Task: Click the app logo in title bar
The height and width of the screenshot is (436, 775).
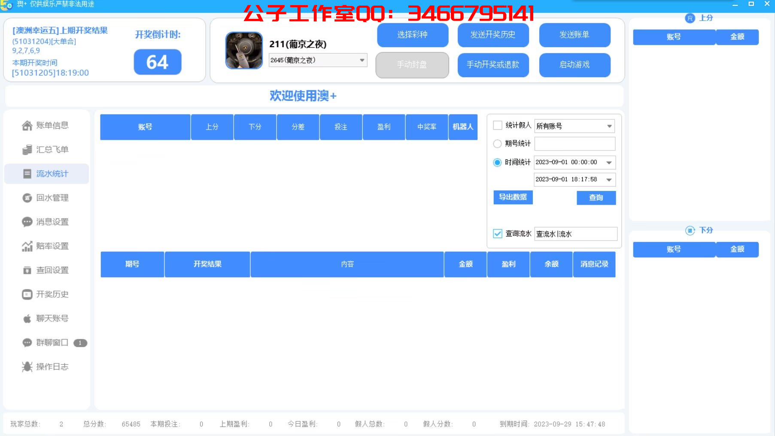Action: 6,5
